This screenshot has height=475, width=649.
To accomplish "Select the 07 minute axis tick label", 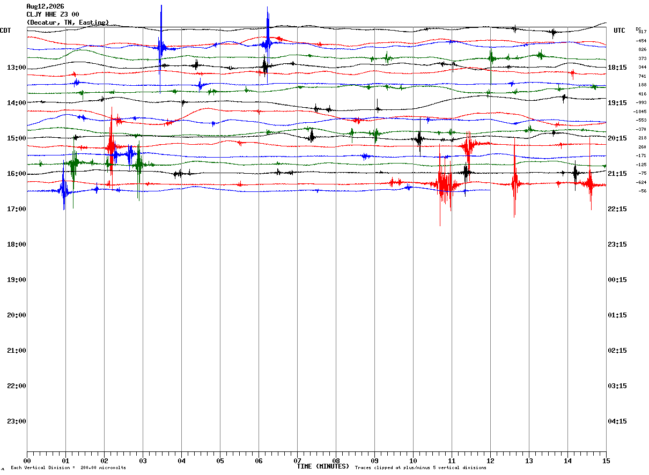I will click(x=297, y=461).
